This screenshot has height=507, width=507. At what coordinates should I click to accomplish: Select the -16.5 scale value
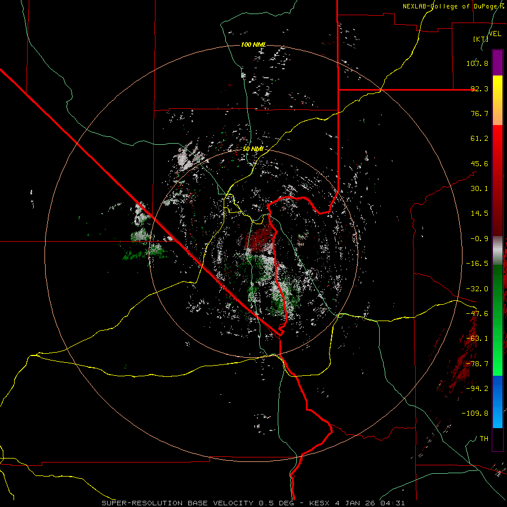click(x=477, y=264)
